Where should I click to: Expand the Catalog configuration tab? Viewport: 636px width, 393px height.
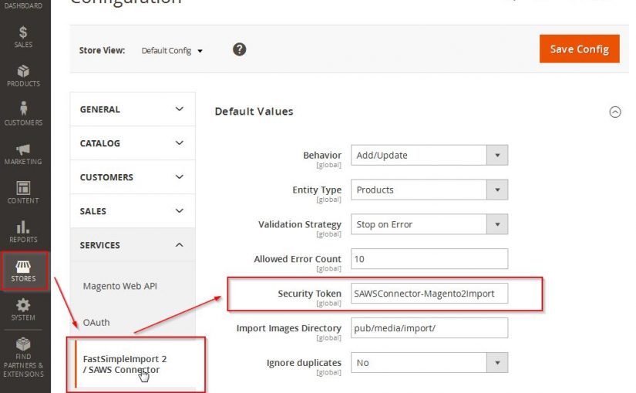(132, 143)
